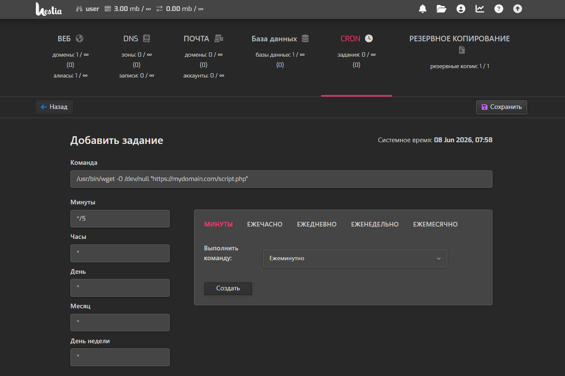The width and height of the screenshot is (565, 376).
Task: Go back with the Назад button
Action: tap(54, 107)
